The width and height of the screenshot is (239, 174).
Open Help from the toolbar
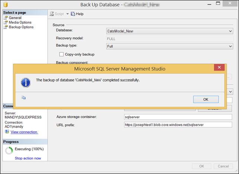77,14
